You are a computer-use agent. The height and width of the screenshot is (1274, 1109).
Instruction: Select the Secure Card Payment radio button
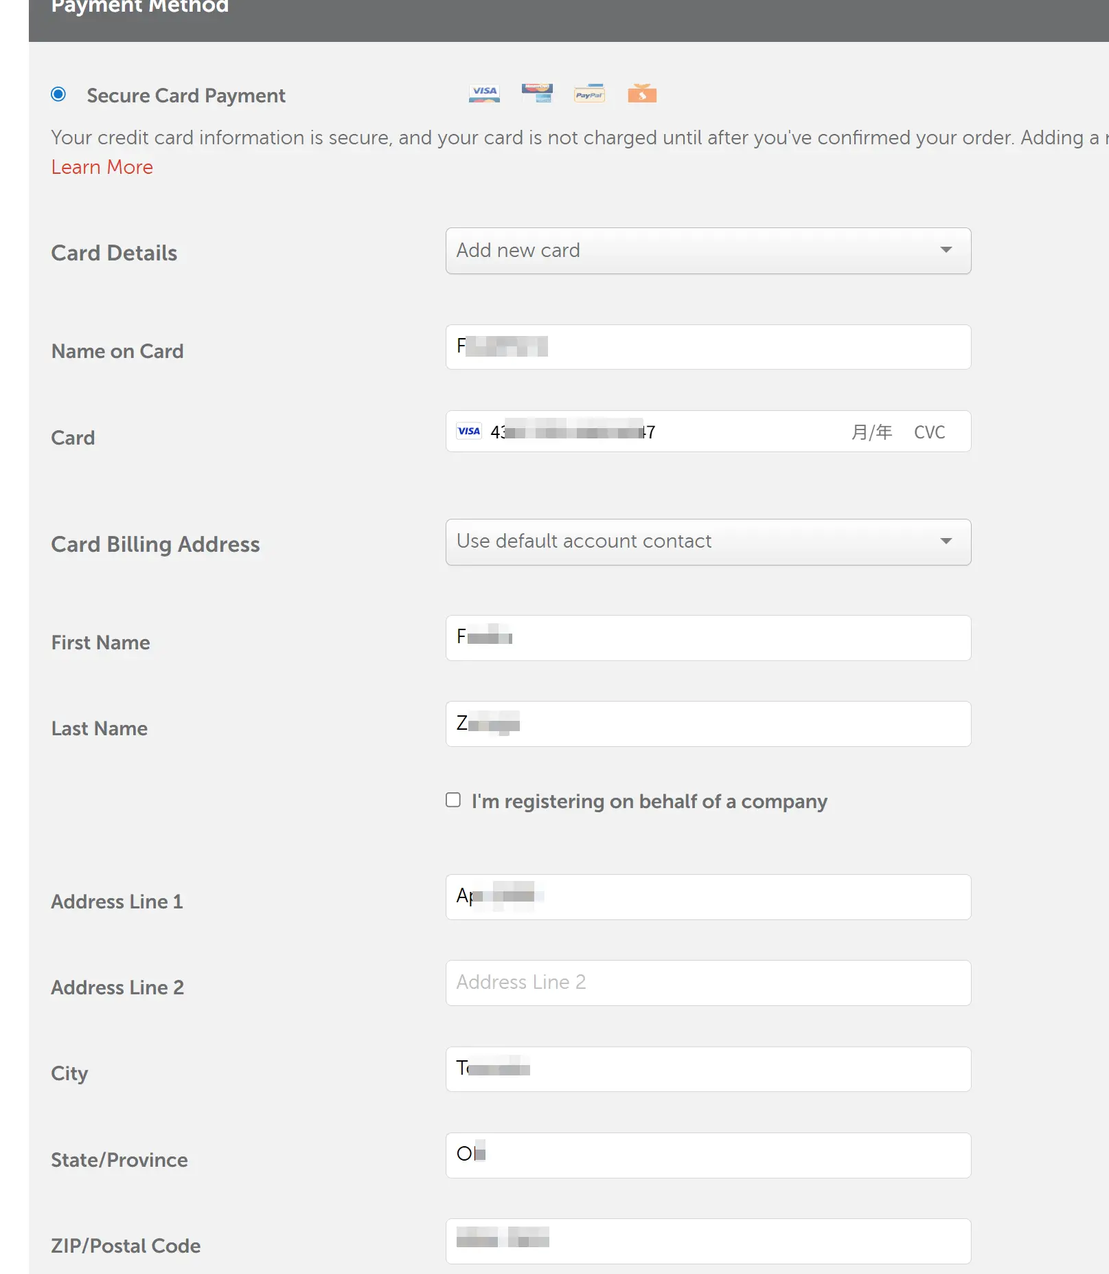coord(58,94)
